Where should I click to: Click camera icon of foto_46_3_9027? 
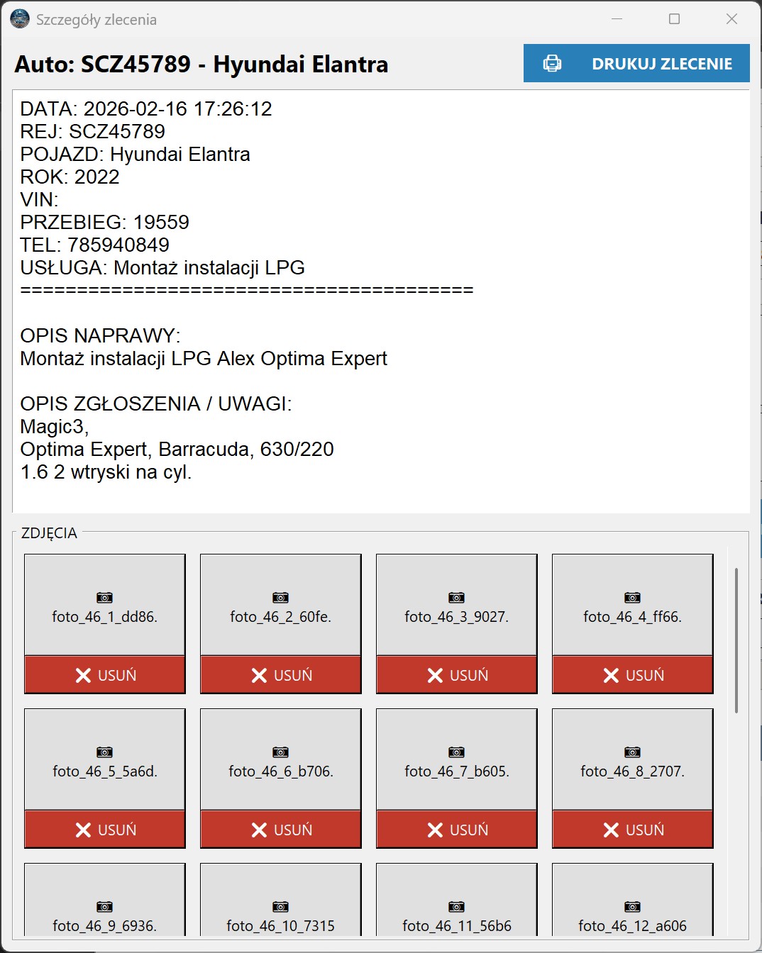[x=456, y=598]
